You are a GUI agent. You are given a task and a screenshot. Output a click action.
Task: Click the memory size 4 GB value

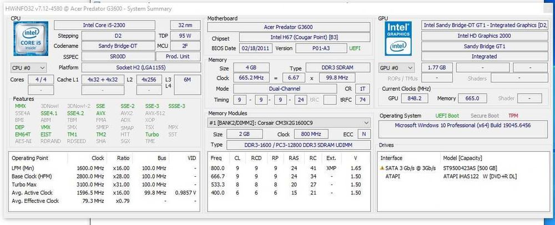(x=251, y=68)
